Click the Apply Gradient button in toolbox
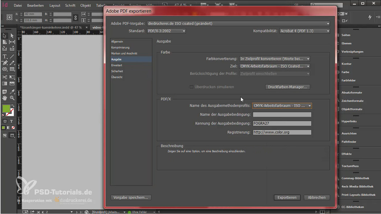This screenshot has height=214, width=381. [x=8, y=127]
